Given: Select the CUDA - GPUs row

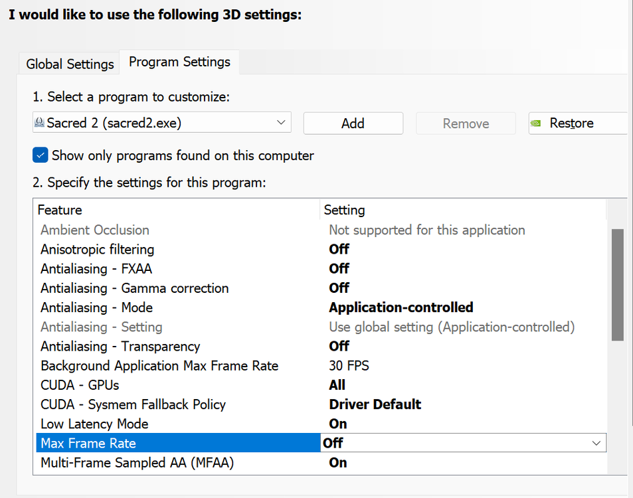Looking at the screenshot, I should tap(321, 385).
